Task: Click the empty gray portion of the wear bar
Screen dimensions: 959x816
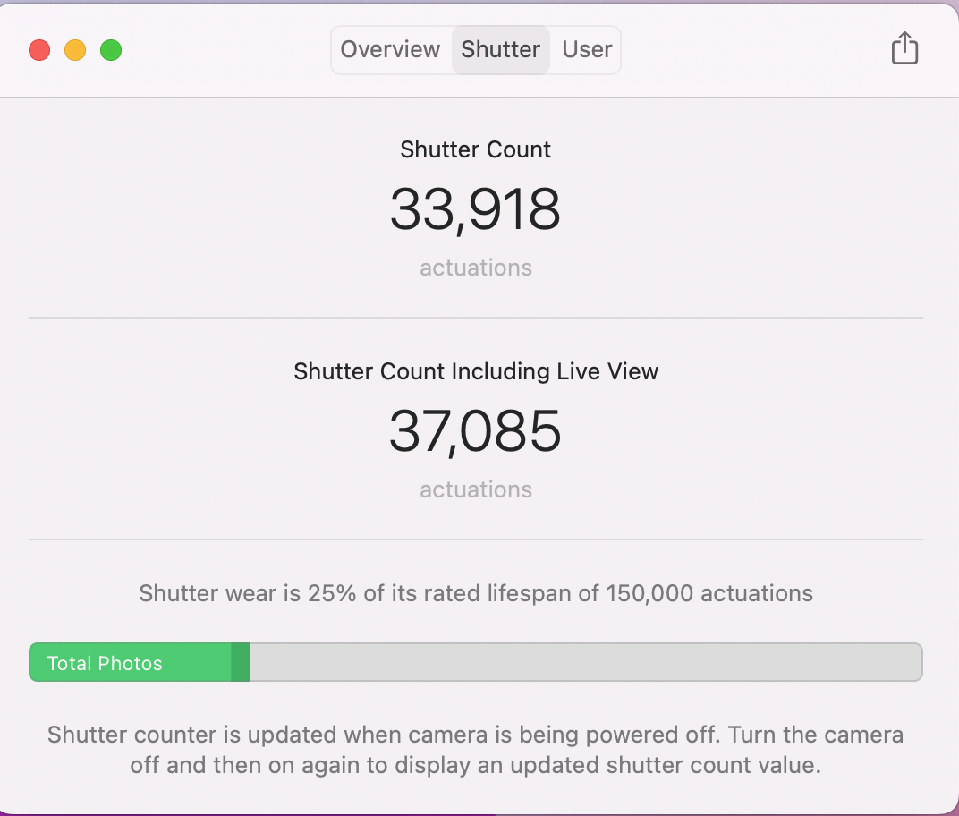Action: (x=581, y=663)
